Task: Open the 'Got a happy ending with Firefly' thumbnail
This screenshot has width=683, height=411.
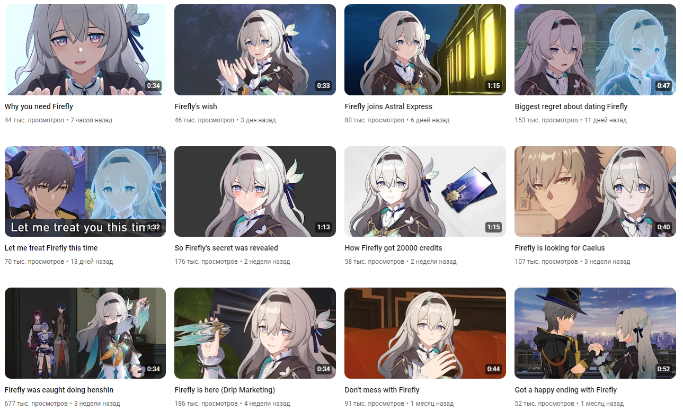Action: point(595,333)
